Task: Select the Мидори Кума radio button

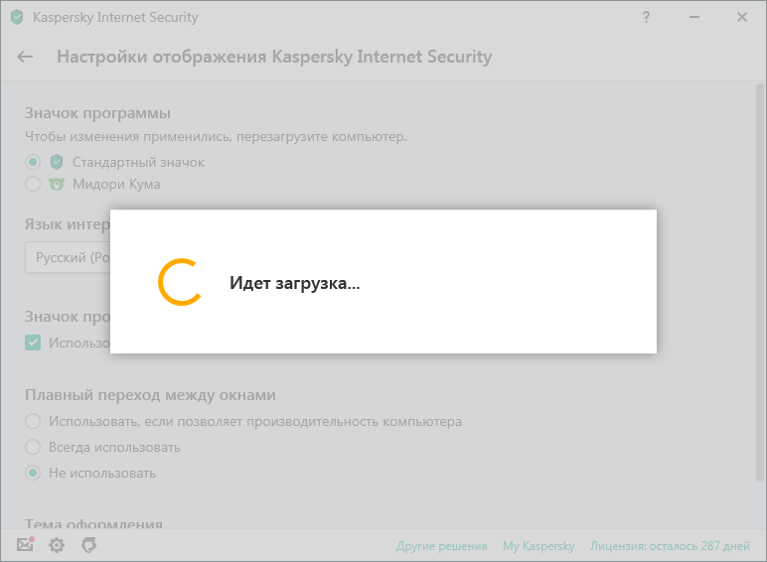Action: pyautogui.click(x=33, y=184)
